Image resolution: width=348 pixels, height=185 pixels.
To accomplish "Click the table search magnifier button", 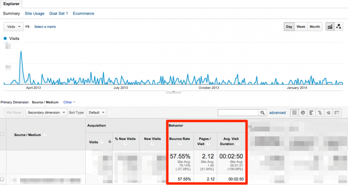I will (262, 113).
